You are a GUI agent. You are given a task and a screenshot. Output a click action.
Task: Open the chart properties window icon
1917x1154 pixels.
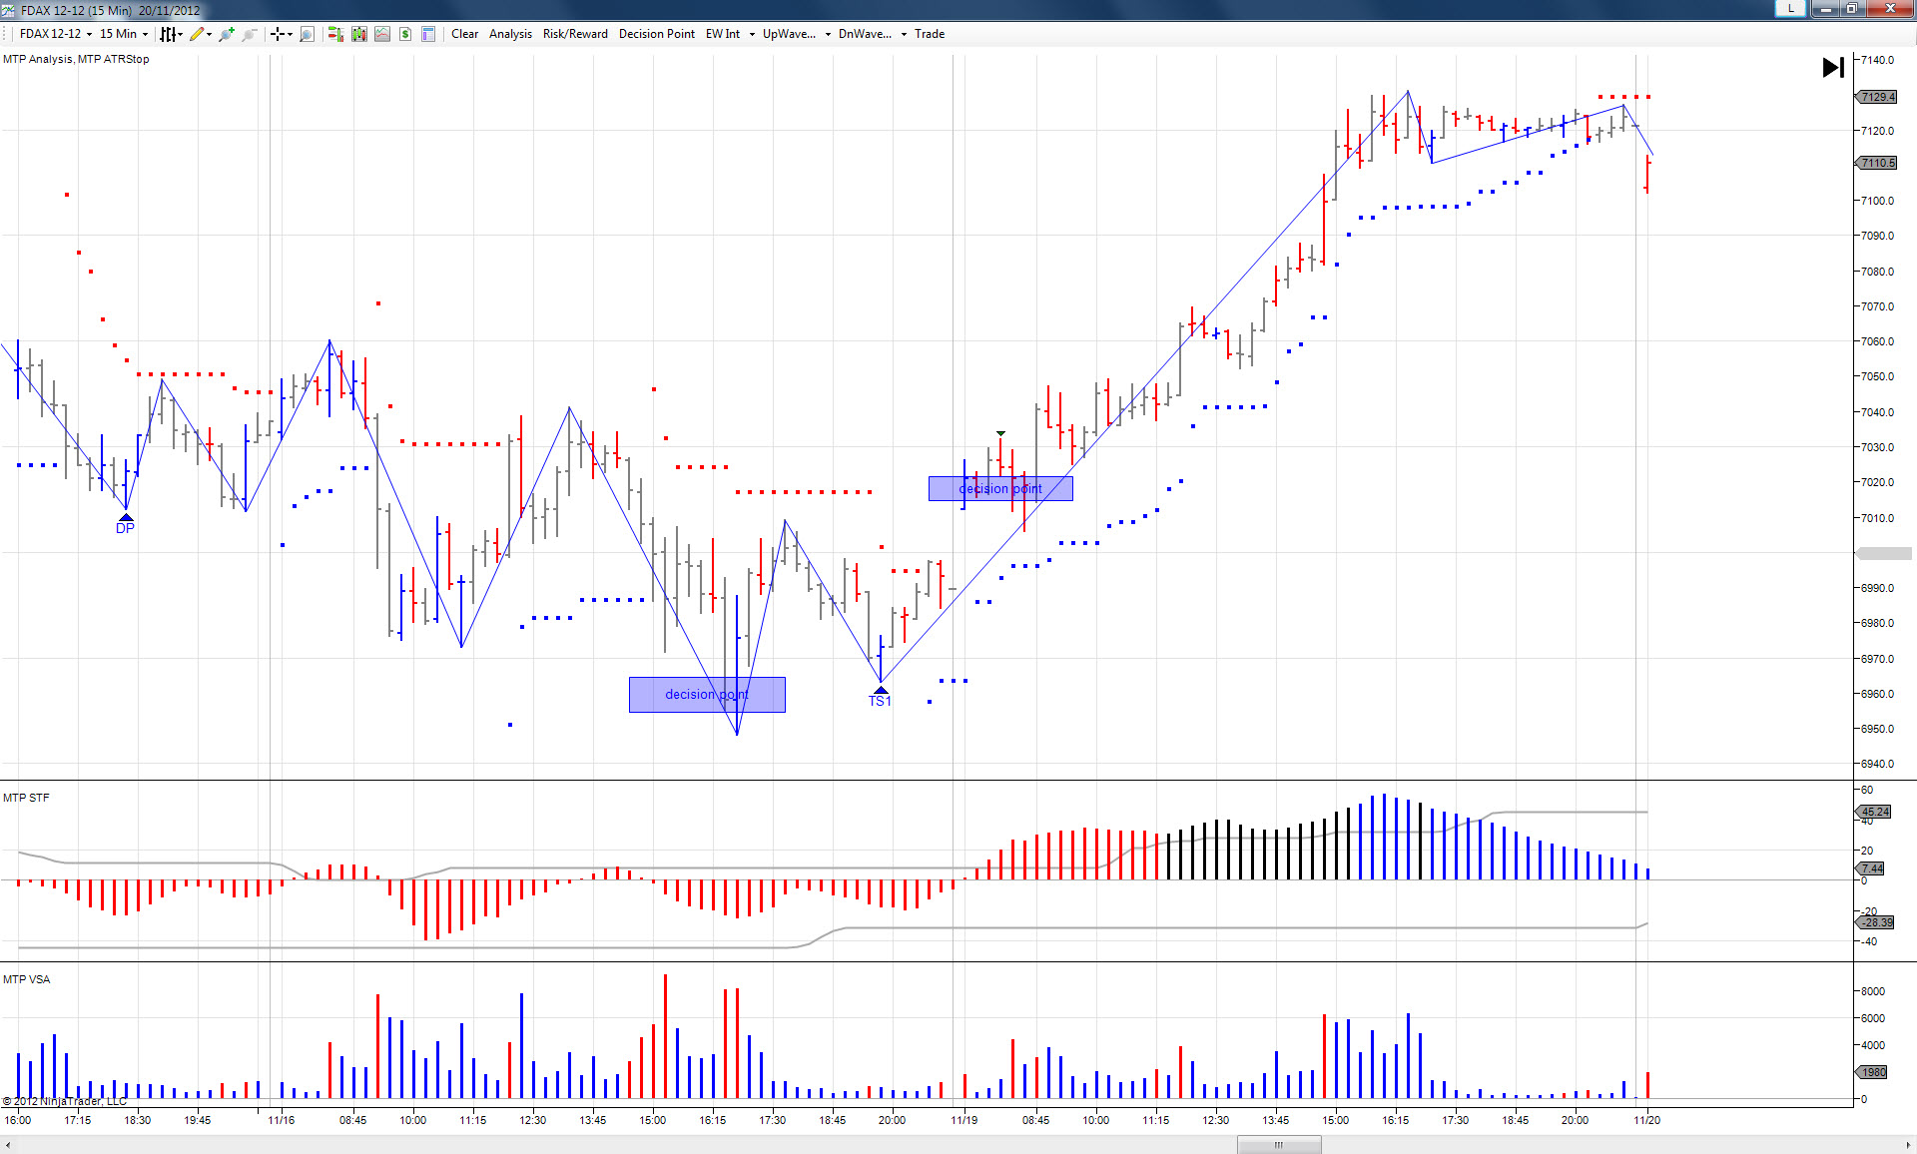pyautogui.click(x=428, y=34)
